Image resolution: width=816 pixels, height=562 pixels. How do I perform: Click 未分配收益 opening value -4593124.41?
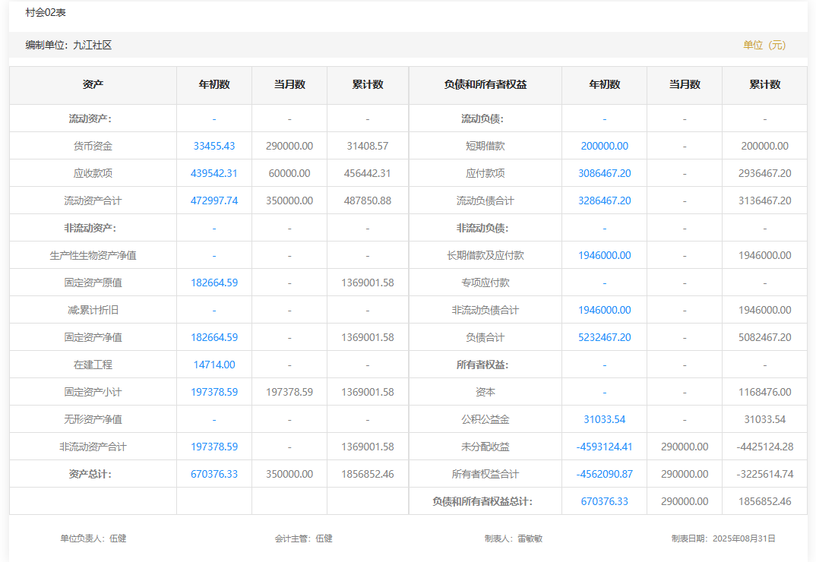[x=604, y=447]
